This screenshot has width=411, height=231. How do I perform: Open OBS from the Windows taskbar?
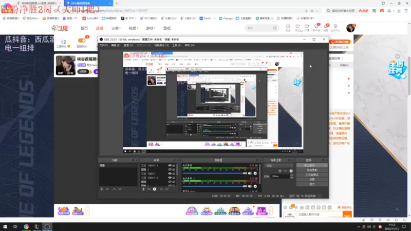pos(47,226)
